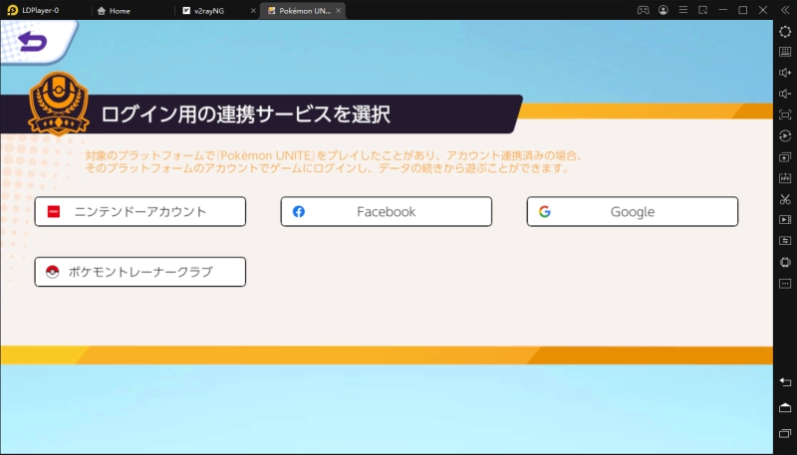Image resolution: width=797 pixels, height=455 pixels.
Task: Open the video recorder sidebar icon
Action: click(785, 219)
